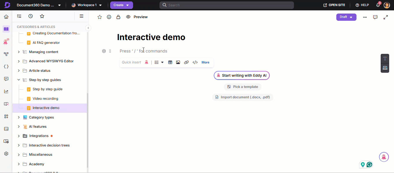Insert a table from quick insert bar
The image size is (394, 173).
click(170, 62)
